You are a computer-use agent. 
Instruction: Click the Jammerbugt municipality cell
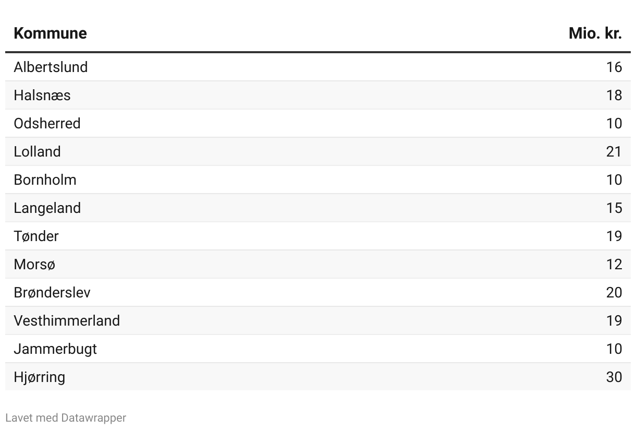tap(55, 349)
